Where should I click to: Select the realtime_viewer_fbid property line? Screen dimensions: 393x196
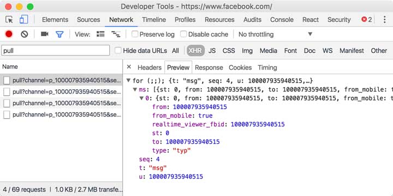[218, 124]
